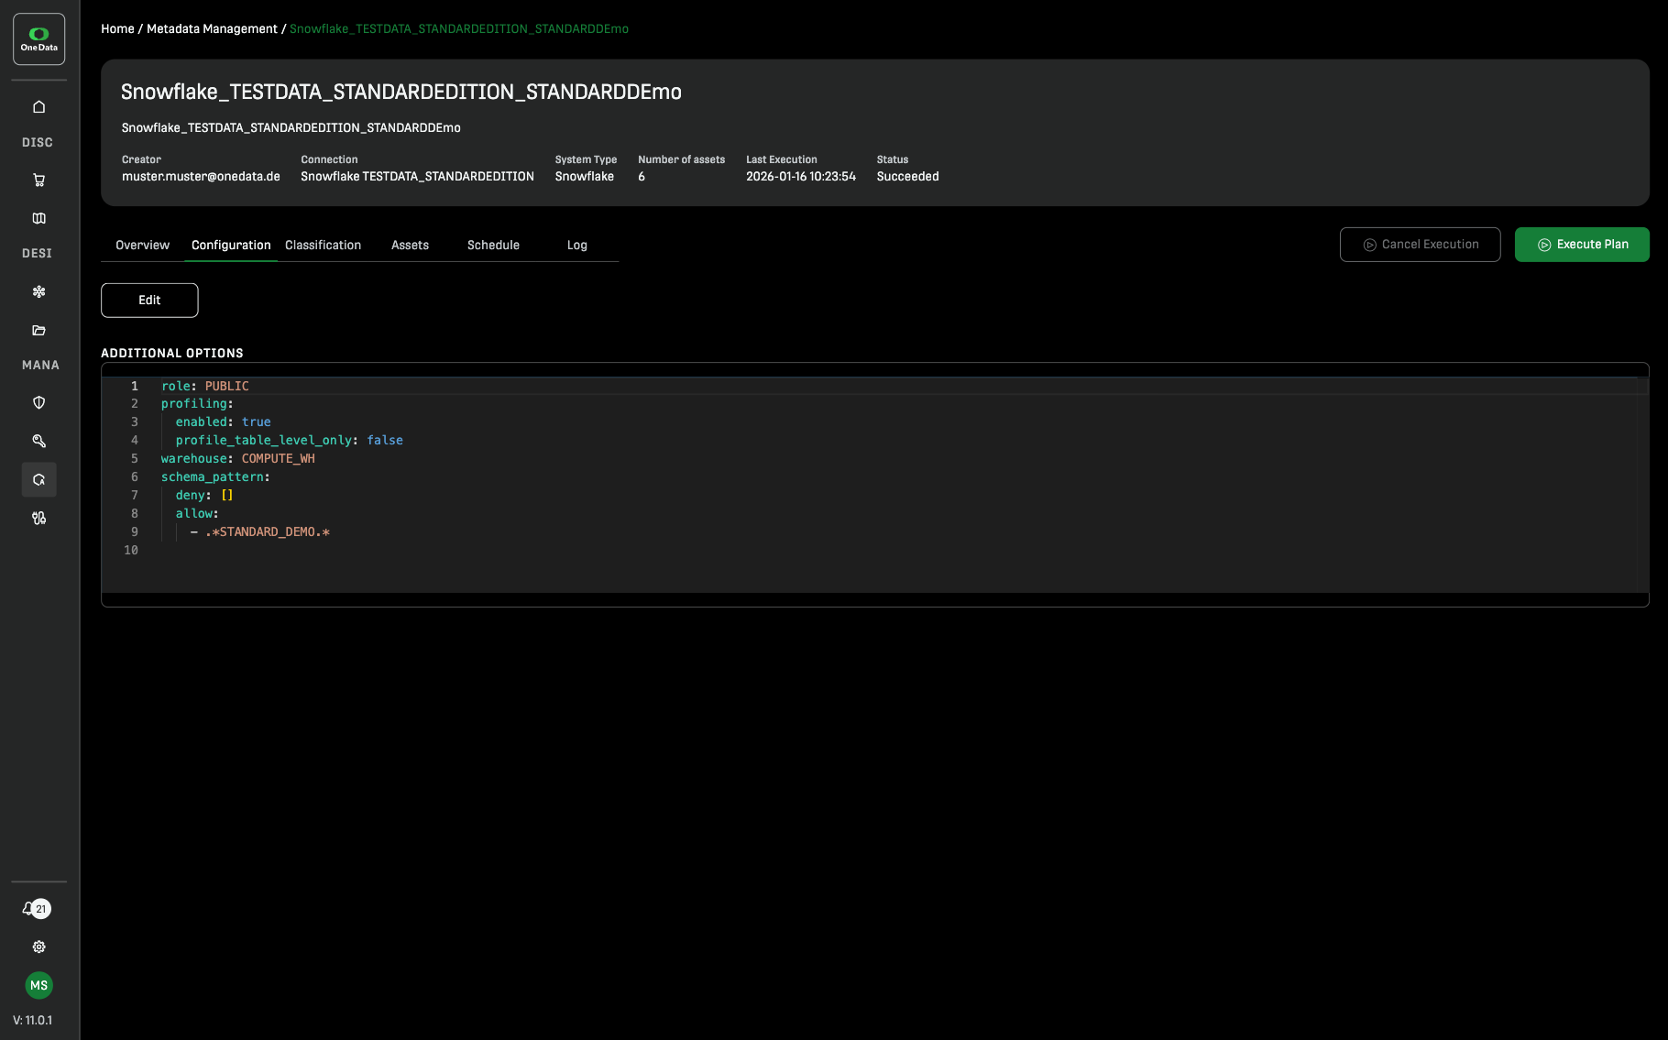Open the key access icon

pyautogui.click(x=38, y=441)
